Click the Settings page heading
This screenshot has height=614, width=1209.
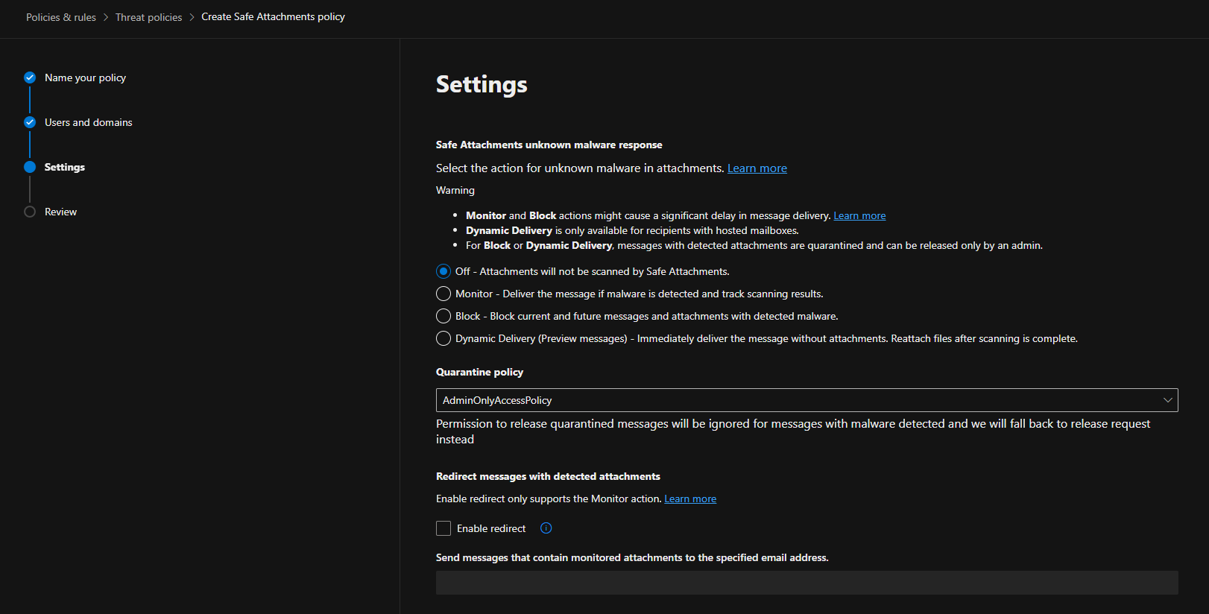[482, 85]
